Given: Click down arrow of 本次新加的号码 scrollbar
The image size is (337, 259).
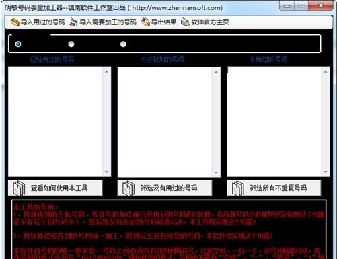Looking at the screenshot, I should coord(216,172).
